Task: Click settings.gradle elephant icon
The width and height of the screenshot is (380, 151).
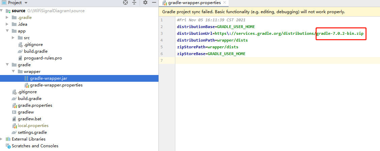Action: click(x=14, y=132)
